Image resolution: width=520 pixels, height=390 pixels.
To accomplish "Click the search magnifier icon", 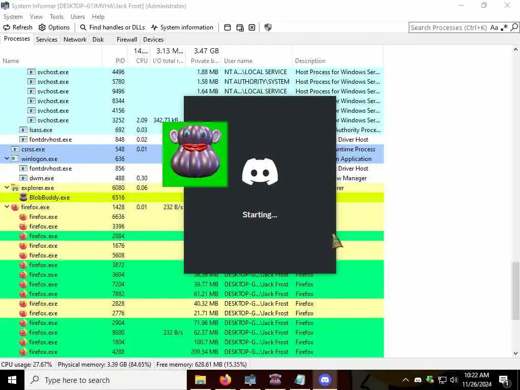I will point(514,27).
